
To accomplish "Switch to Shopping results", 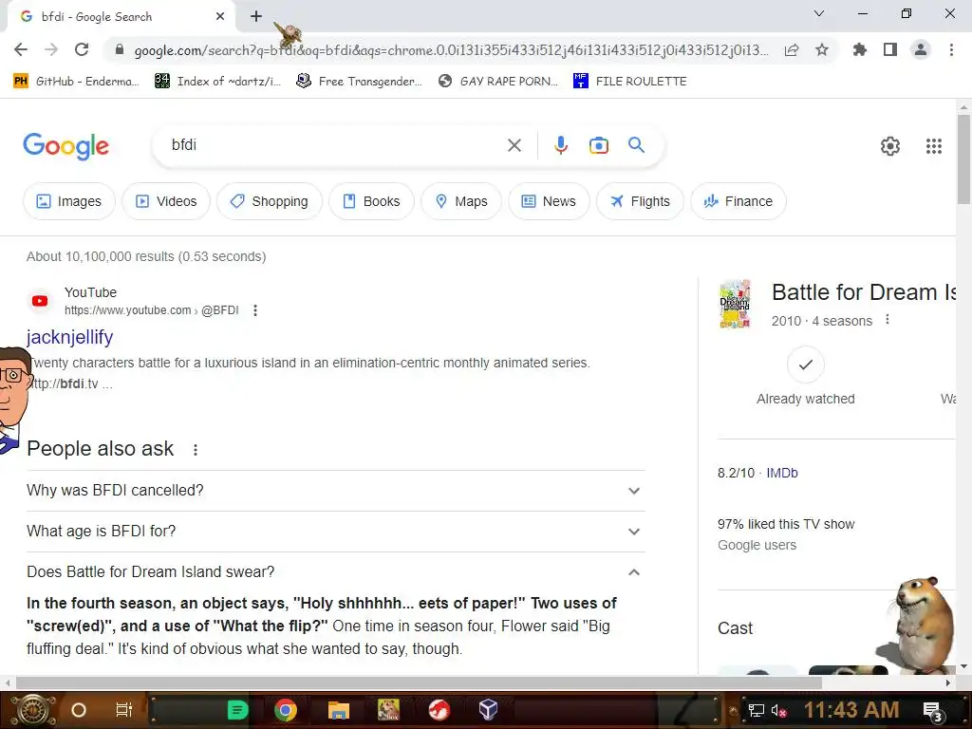I will pos(269,201).
